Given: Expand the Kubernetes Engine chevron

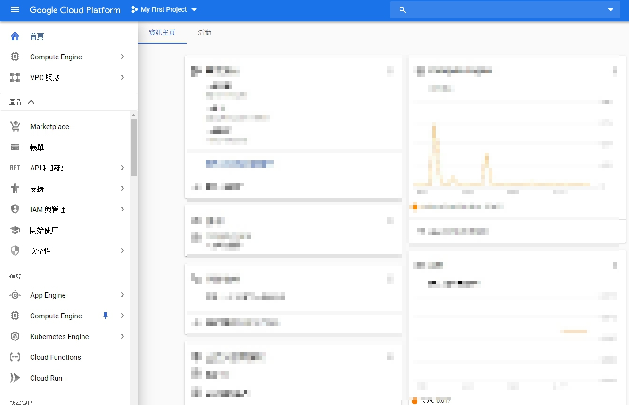Looking at the screenshot, I should click(123, 336).
